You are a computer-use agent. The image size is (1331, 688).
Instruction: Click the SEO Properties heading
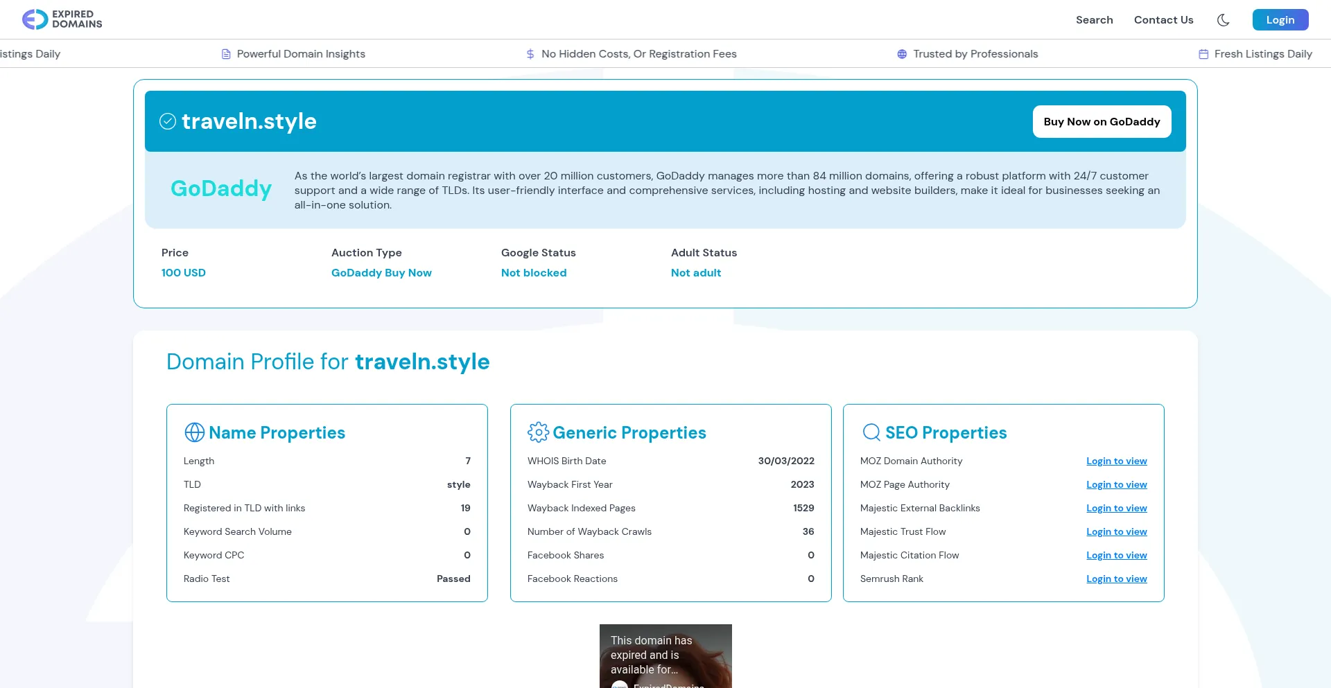tap(946, 432)
